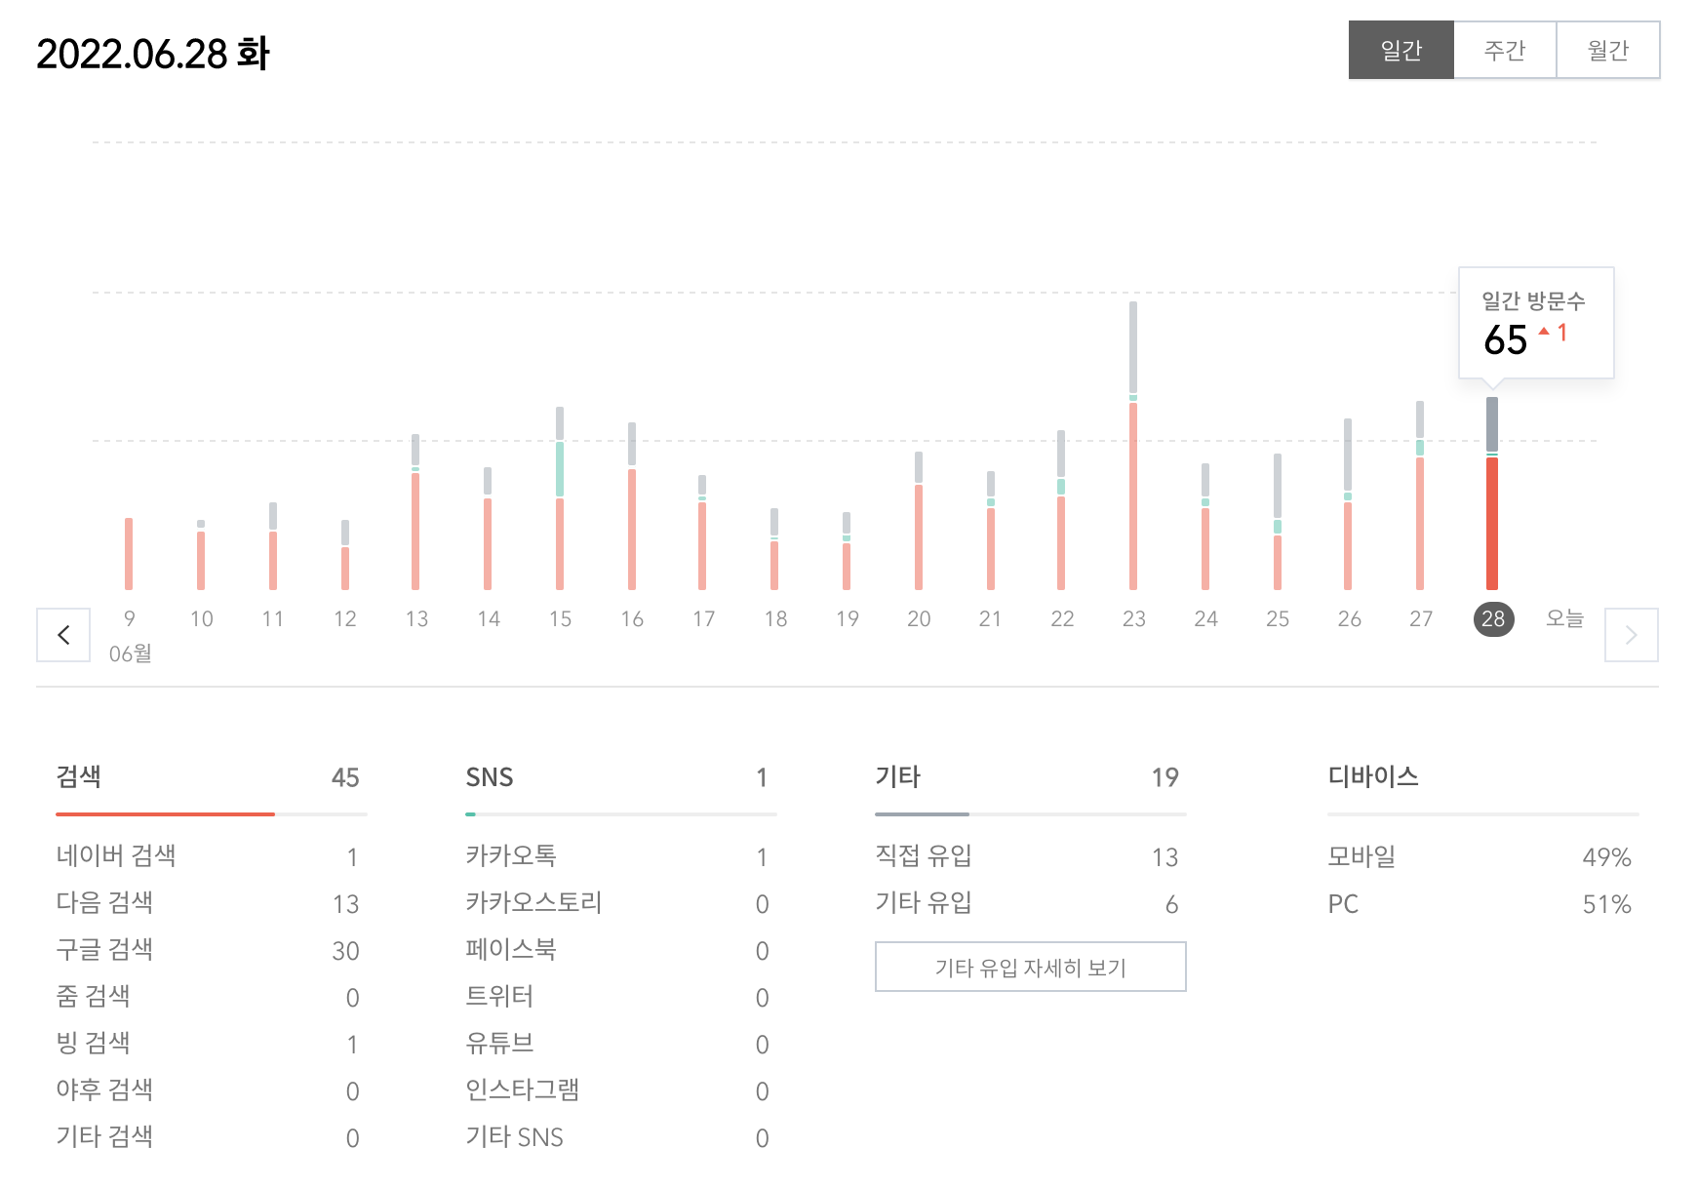Select the bar for June 10

click(201, 554)
